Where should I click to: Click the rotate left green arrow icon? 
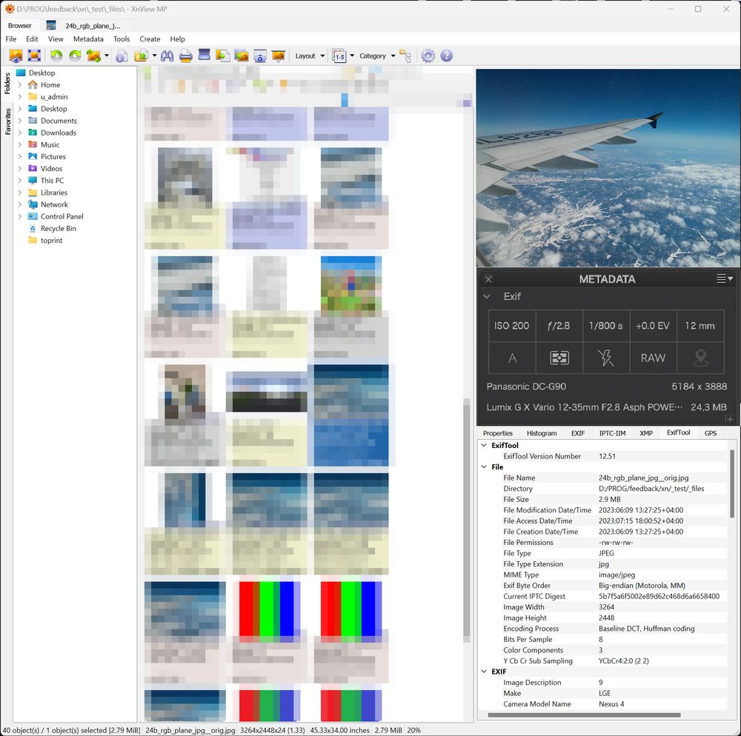(x=56, y=56)
